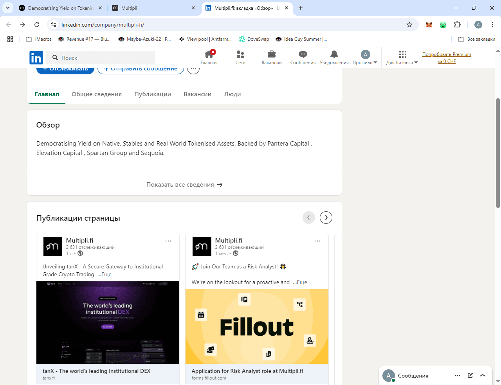Screen dimensions: 501x385
Task: Open the Вакансии briefcase icon in top nav
Action: 272,58
